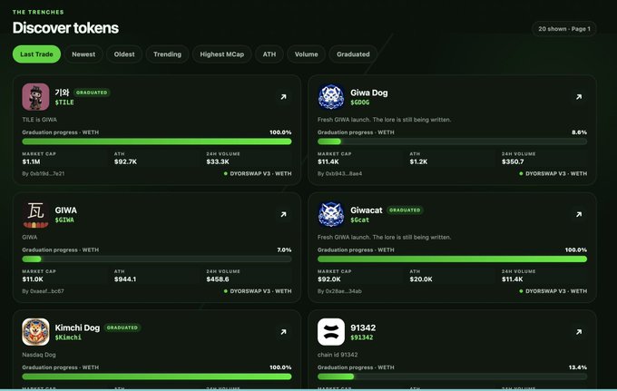617x391 pixels.
Task: Click the THE TRENCHES label
Action: click(38, 12)
